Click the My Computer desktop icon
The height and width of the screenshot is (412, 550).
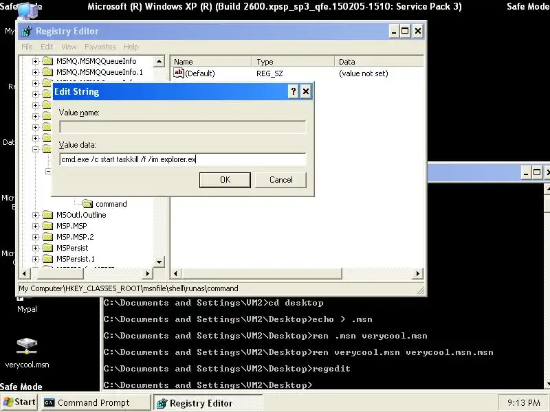pos(27,10)
